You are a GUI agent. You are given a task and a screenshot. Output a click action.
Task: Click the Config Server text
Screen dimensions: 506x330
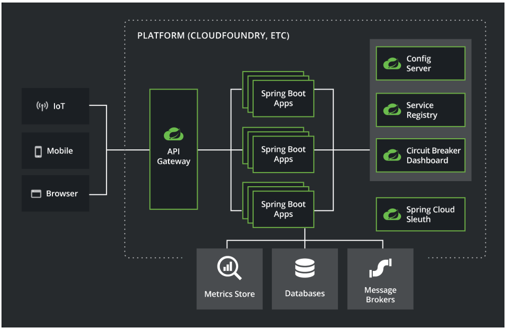(419, 64)
